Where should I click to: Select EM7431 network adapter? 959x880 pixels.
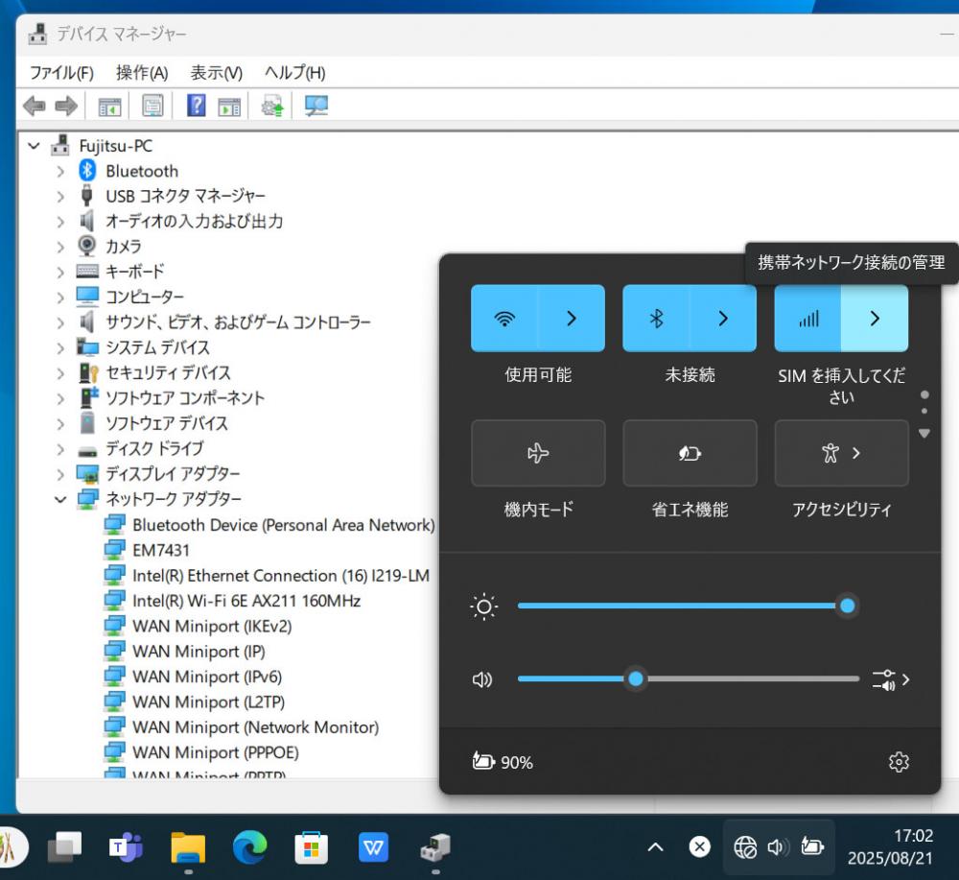[x=161, y=550]
